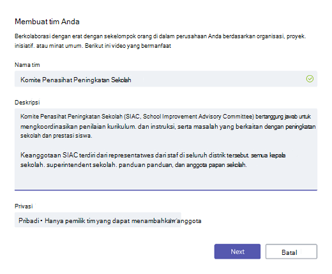332x274 pixels.
Task: Click the 'Keanggotaan SIAC terdiri dari' paragraph
Action: pos(153,160)
